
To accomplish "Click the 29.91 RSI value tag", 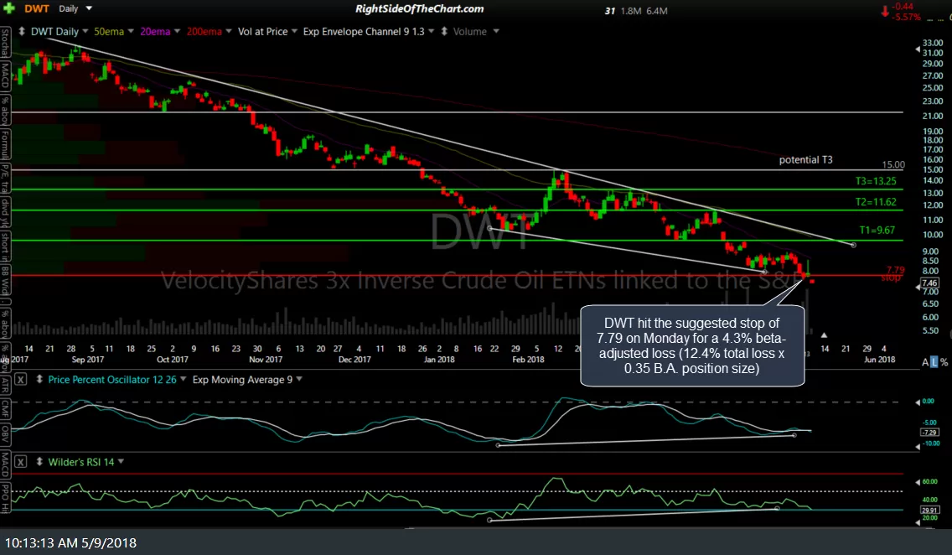I will 929,510.
